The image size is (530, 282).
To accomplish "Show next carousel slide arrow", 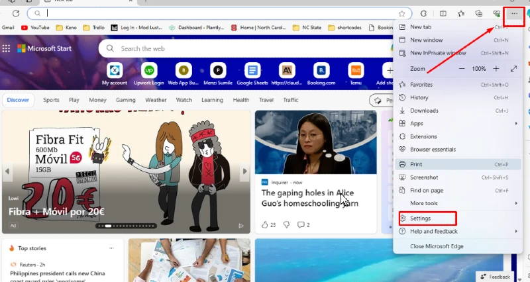I will (x=245, y=171).
